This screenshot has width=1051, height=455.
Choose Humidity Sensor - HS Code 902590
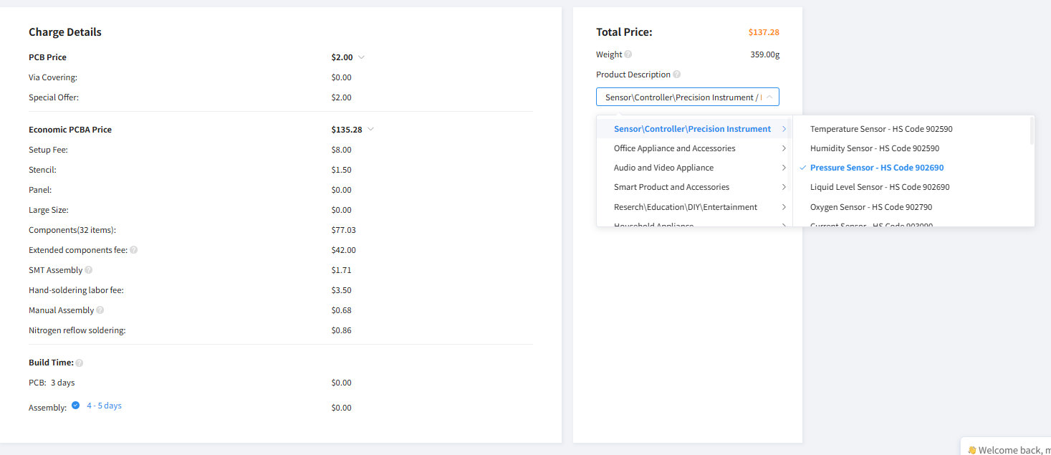point(874,148)
